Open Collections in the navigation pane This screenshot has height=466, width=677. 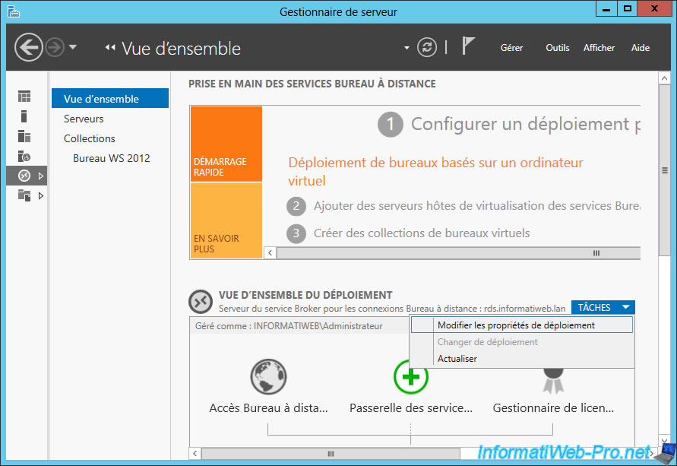click(x=90, y=138)
